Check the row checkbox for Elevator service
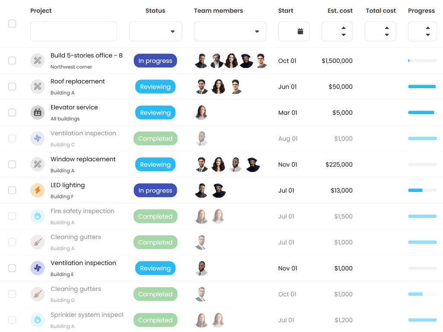This screenshot has width=443, height=332. point(12,112)
